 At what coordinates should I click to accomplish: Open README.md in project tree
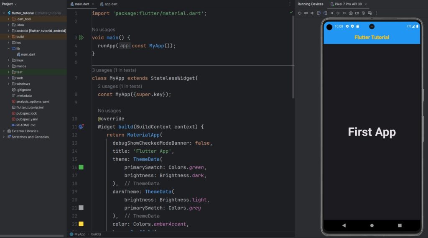23,125
